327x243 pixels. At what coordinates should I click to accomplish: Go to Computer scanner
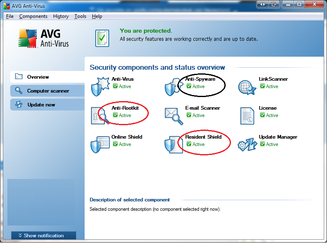[x=47, y=91]
